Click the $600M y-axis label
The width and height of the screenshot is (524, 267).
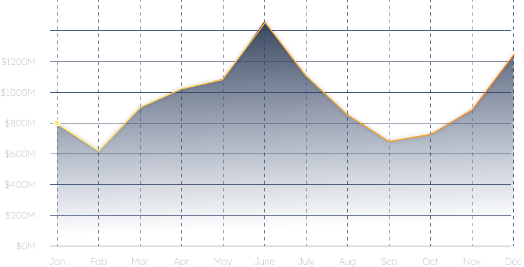(x=20, y=154)
